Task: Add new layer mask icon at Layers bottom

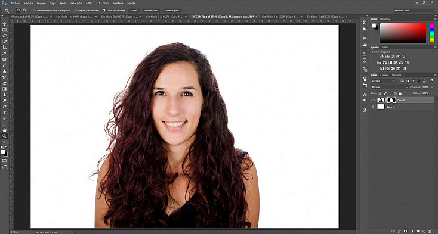Action: (406, 231)
